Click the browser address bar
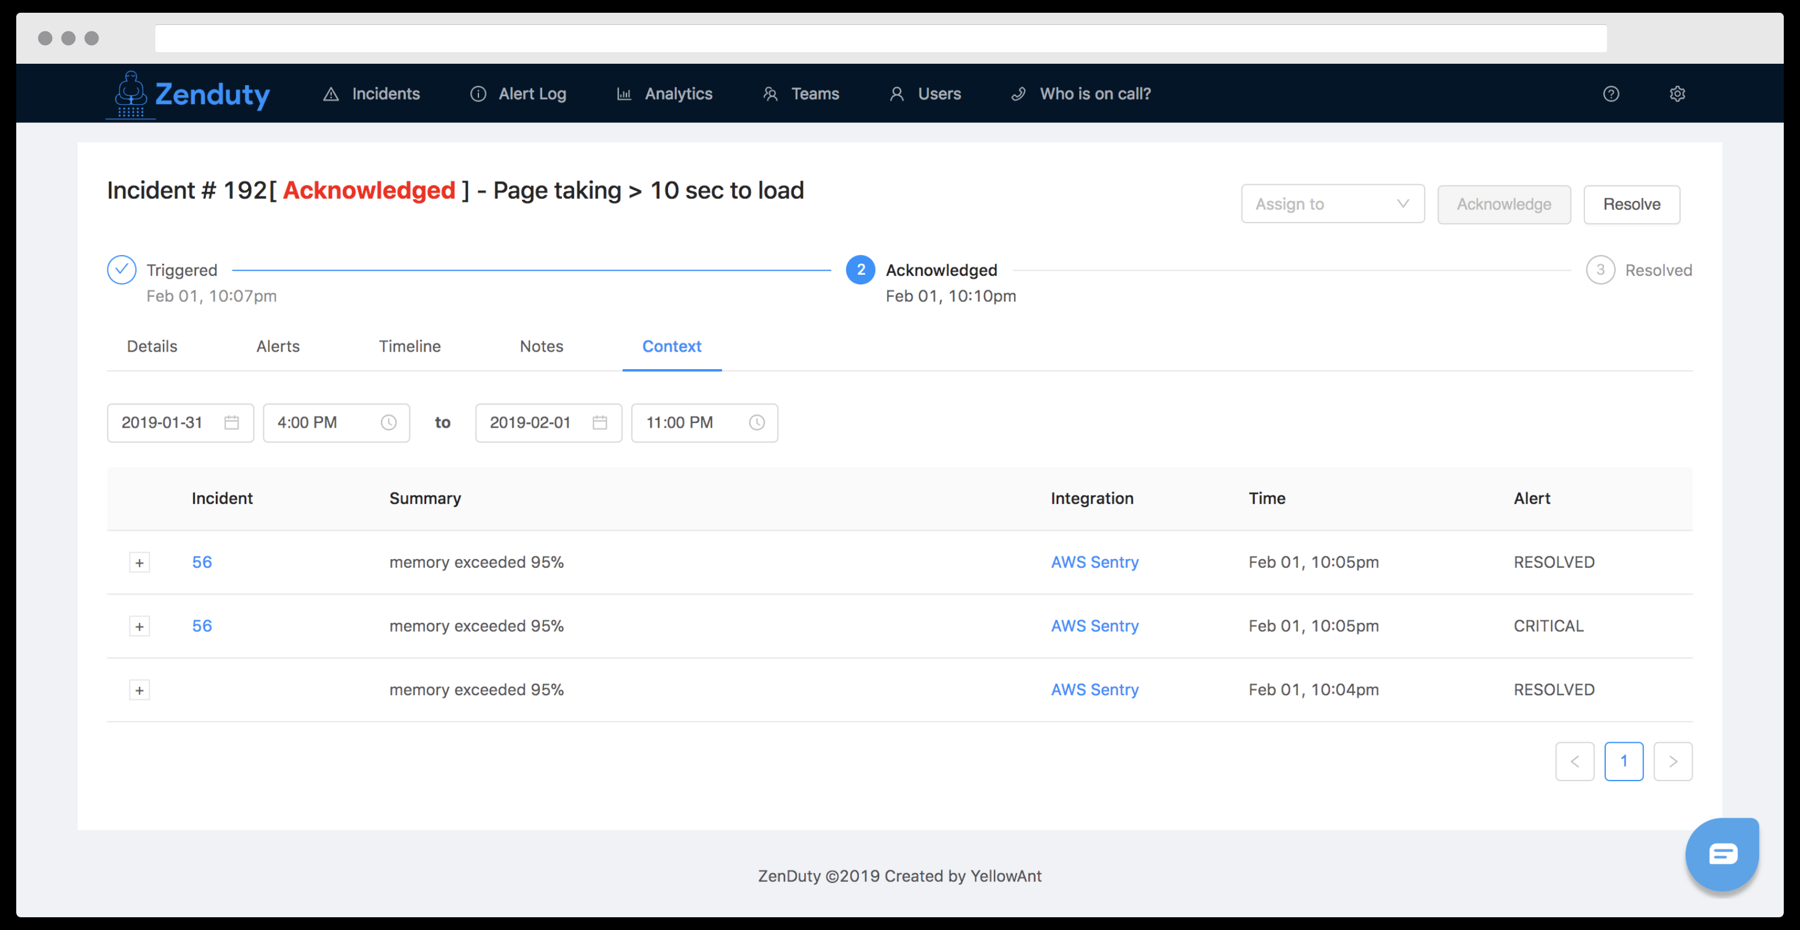The image size is (1800, 930). 880,38
